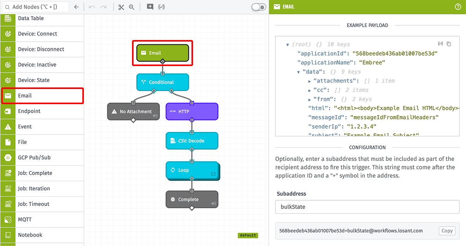The width and height of the screenshot is (466, 246).
Task: Click the Job: Timeout palette icon
Action: [8, 204]
